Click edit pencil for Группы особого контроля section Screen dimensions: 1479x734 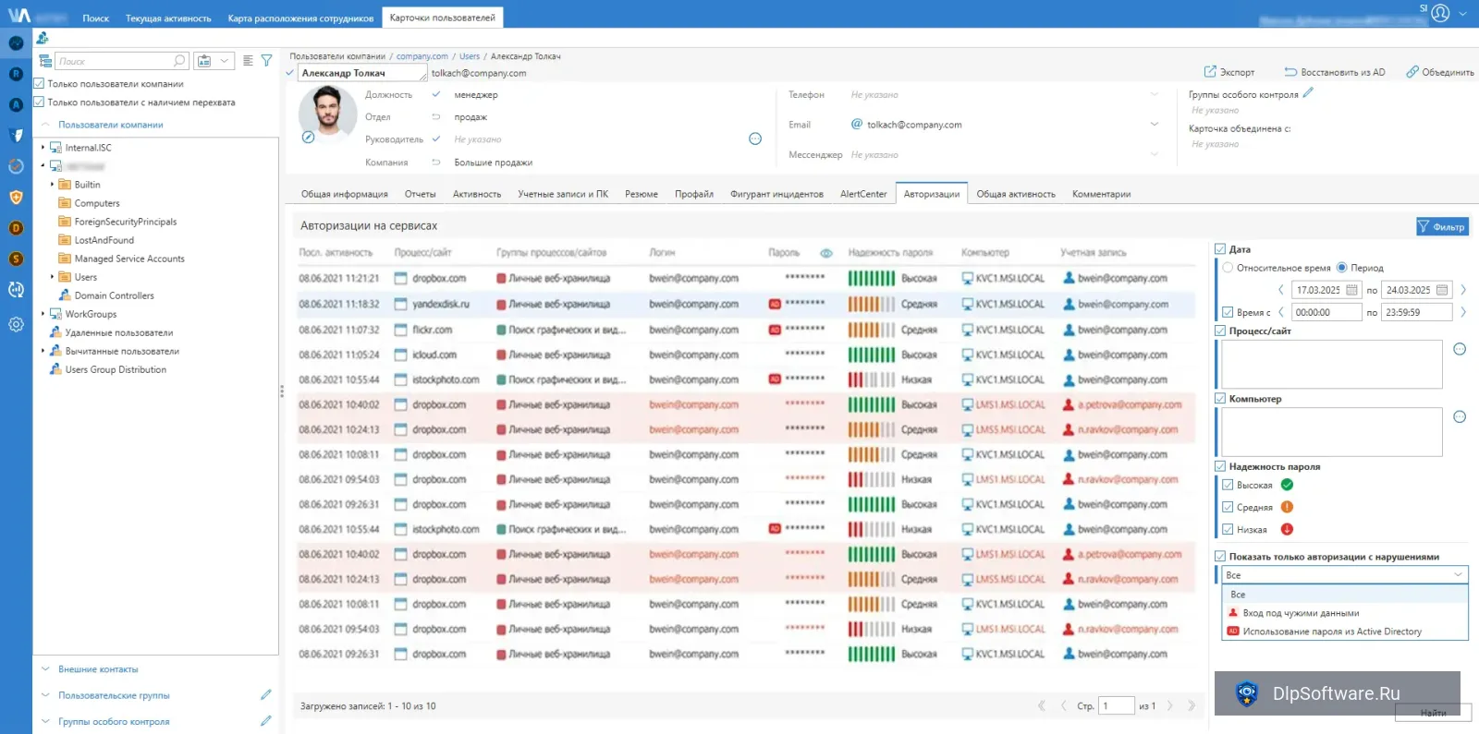click(266, 720)
